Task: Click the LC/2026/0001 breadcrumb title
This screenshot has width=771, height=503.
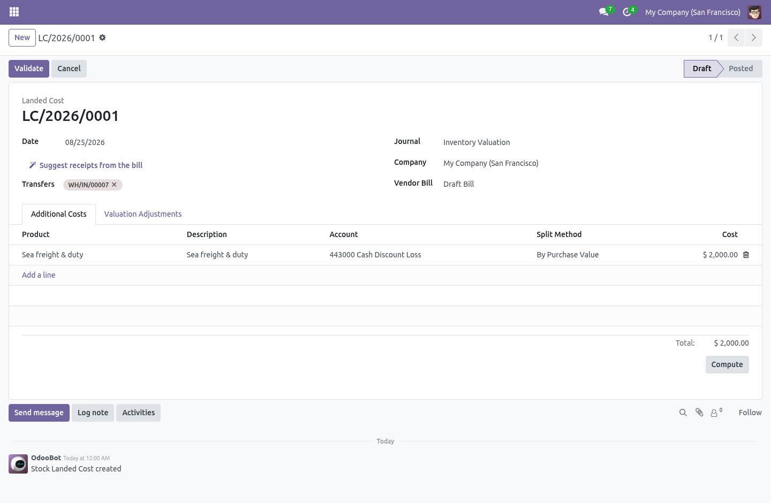Action: click(66, 38)
